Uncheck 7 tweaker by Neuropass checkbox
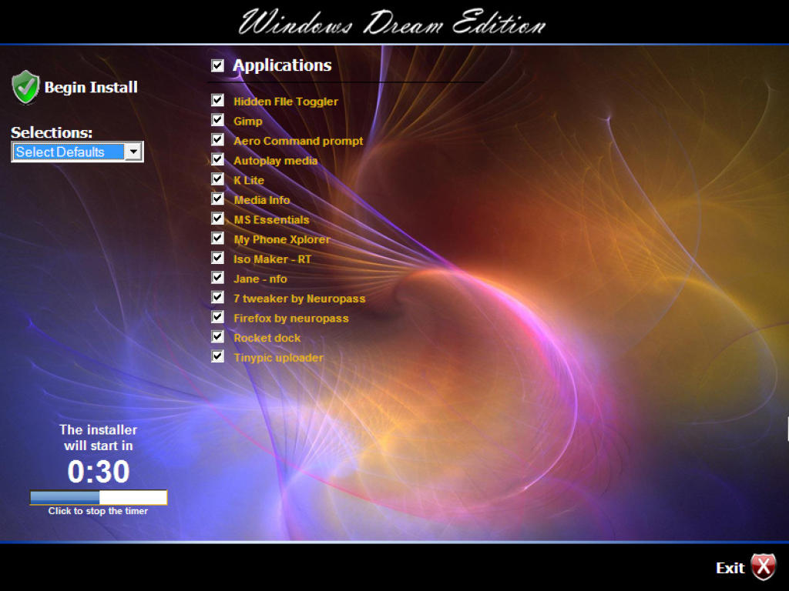The width and height of the screenshot is (789, 591). click(x=217, y=297)
